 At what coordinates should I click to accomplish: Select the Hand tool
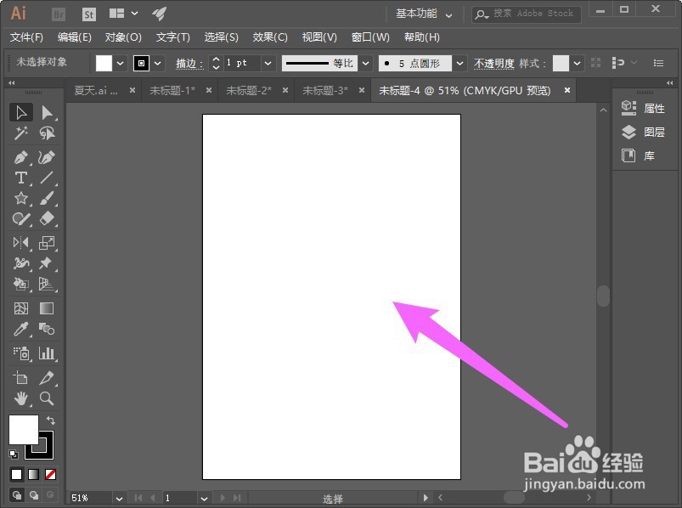pyautogui.click(x=21, y=398)
